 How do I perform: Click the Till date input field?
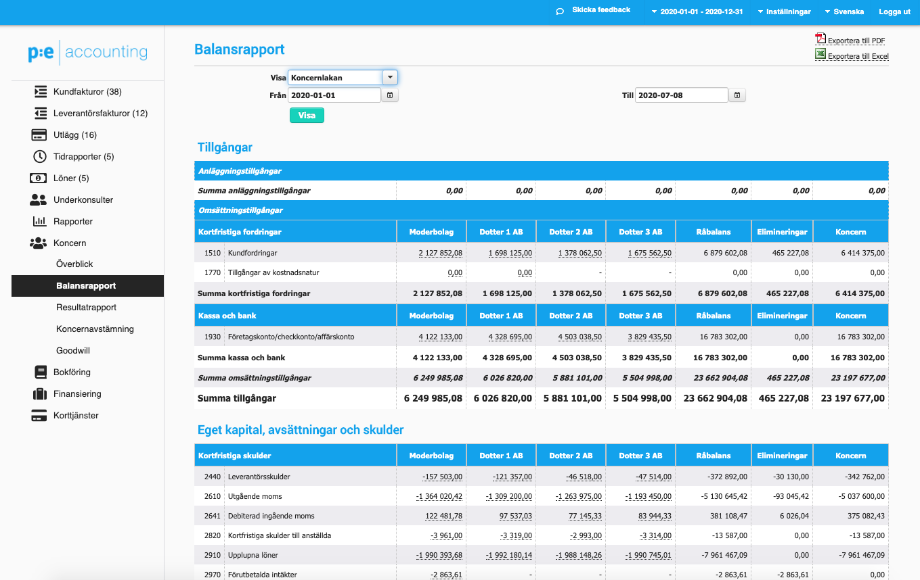pos(682,95)
